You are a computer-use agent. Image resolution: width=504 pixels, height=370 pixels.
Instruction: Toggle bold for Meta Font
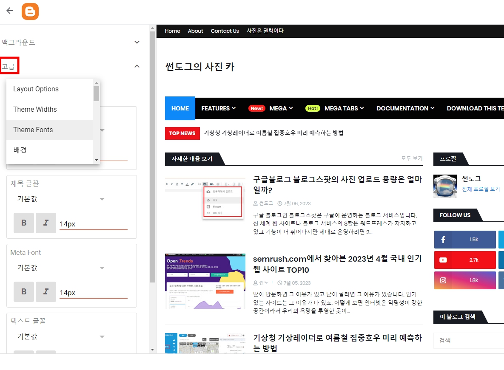pos(24,292)
